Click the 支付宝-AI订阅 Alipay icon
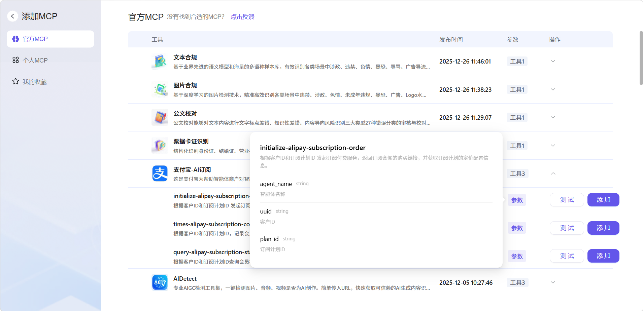Viewport: 643px width, 311px height. coord(160,173)
